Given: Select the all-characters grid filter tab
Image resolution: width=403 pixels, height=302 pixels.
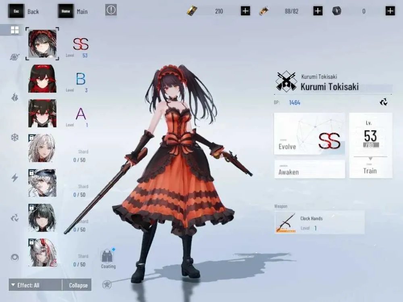Looking at the screenshot, I should [x=15, y=30].
